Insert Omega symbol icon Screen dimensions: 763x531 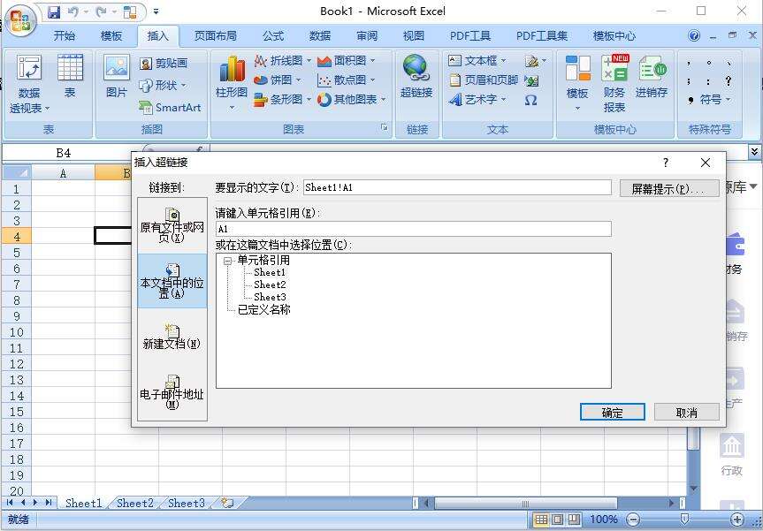click(x=530, y=100)
